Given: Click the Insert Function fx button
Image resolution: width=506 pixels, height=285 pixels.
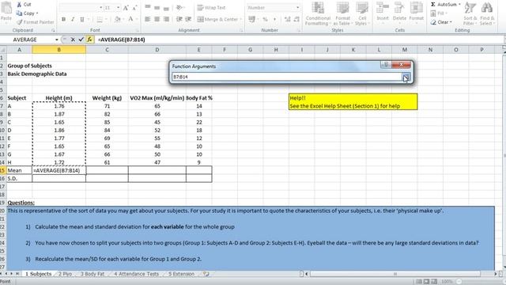Looking at the screenshot, I should pos(89,40).
